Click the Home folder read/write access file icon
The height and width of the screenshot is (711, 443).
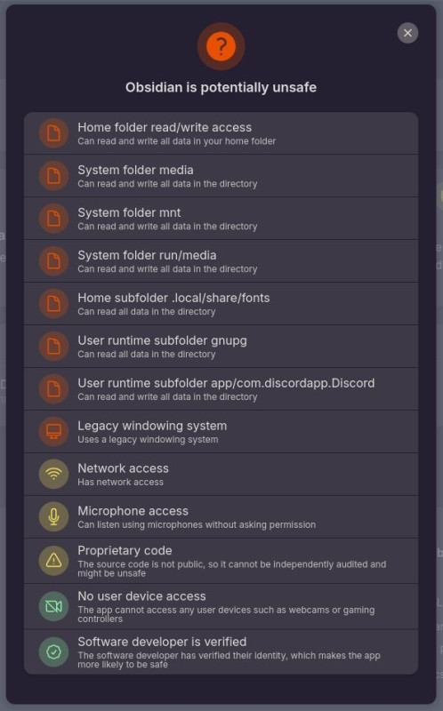pyautogui.click(x=53, y=133)
